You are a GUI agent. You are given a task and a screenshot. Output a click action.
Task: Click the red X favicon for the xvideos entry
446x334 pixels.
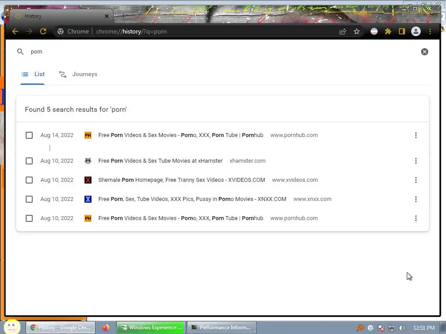(x=88, y=180)
